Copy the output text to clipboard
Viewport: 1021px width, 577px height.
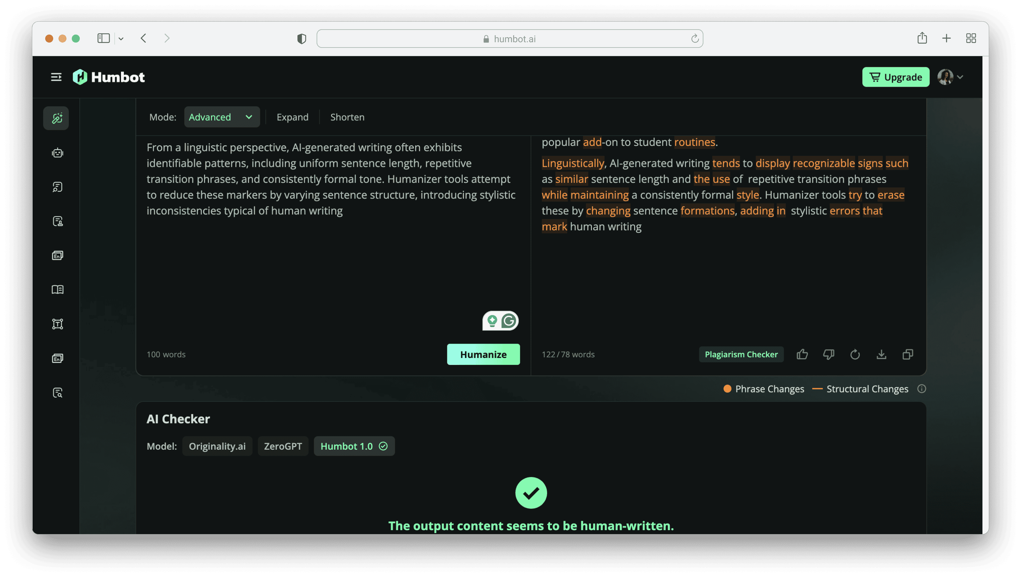click(908, 354)
